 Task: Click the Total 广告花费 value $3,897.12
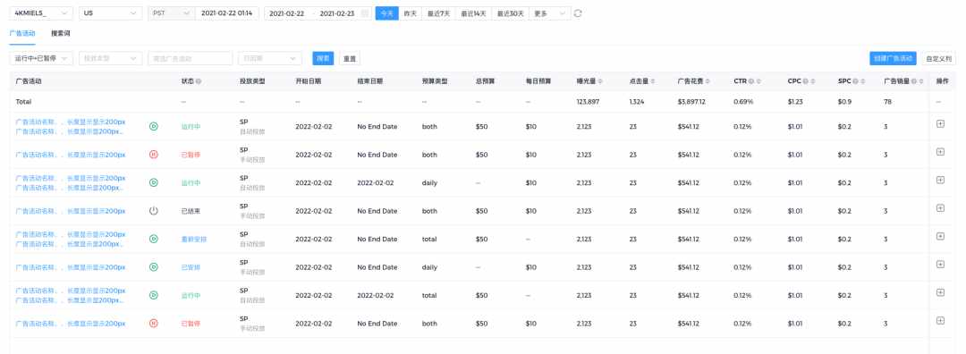691,102
